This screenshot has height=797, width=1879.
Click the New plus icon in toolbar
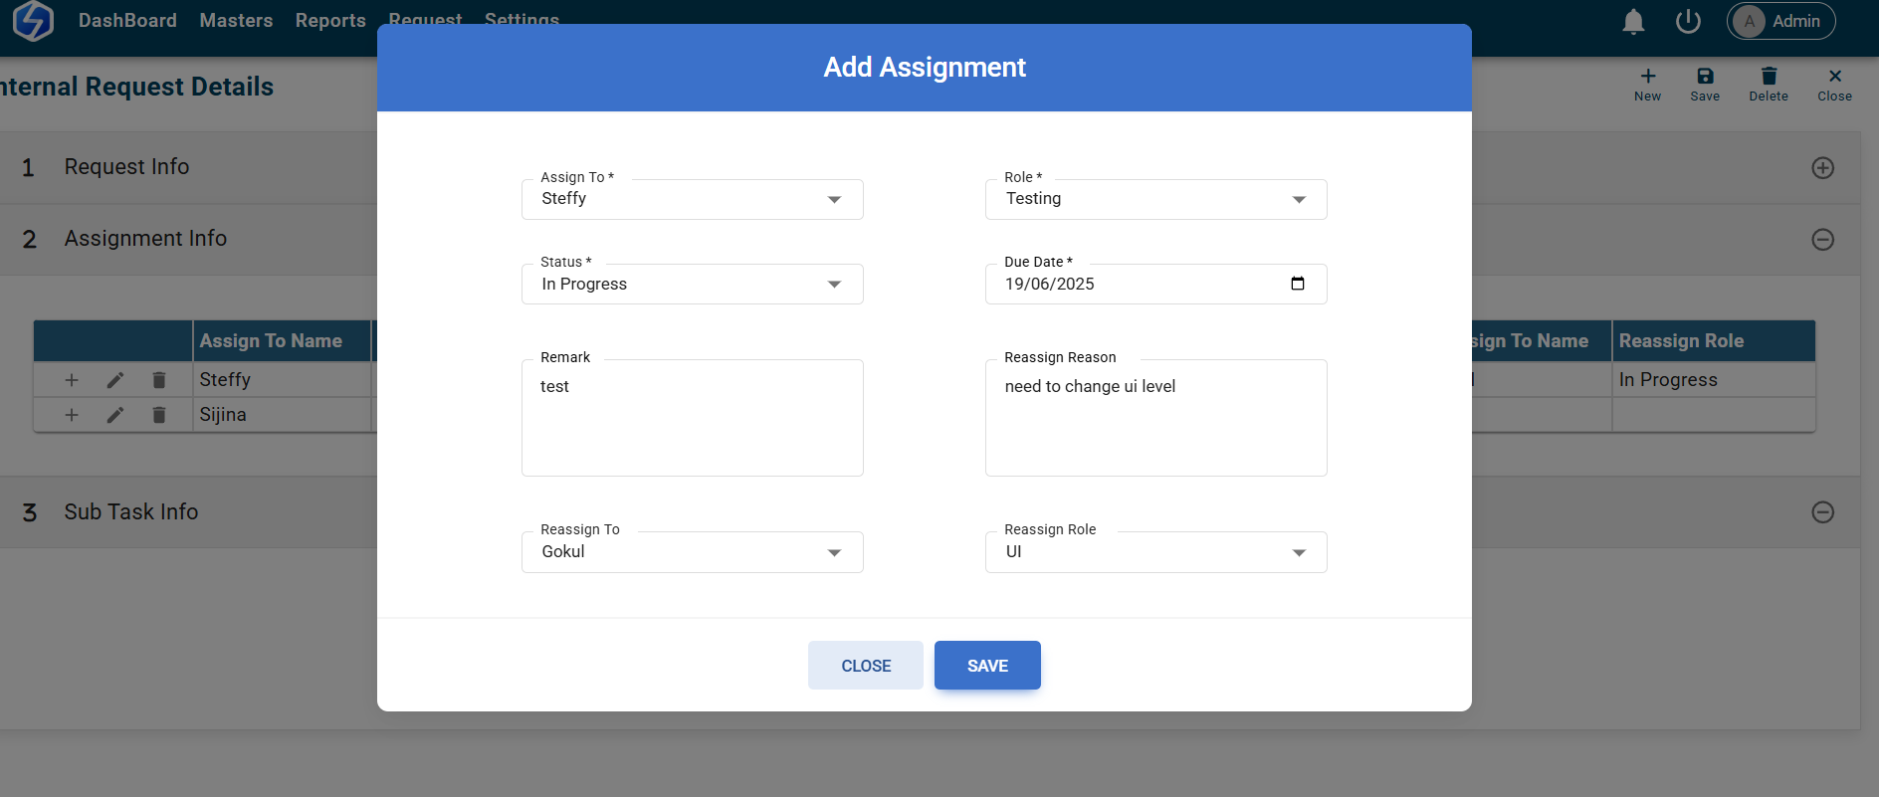click(x=1647, y=77)
